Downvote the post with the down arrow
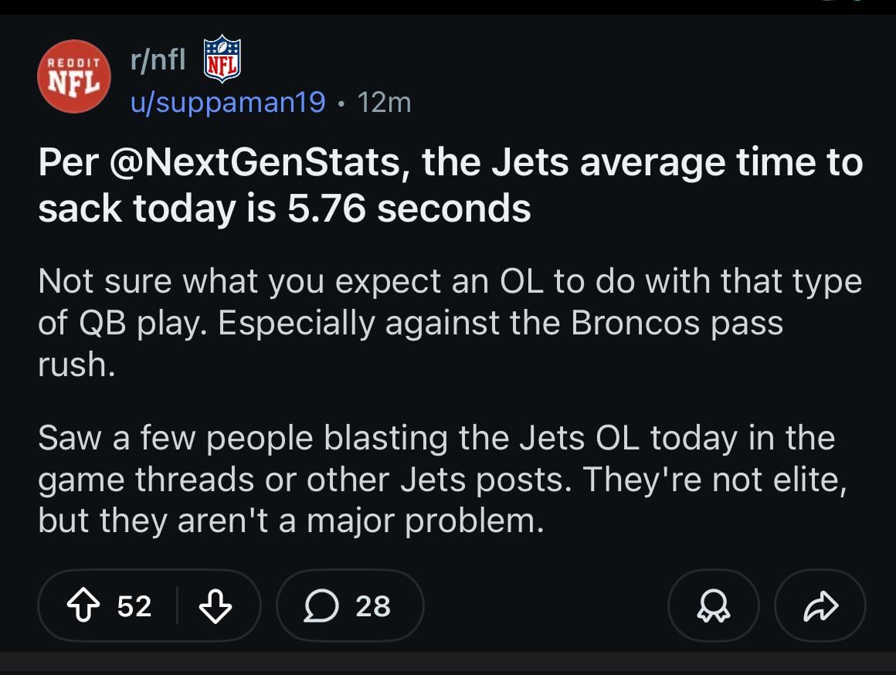 click(216, 606)
